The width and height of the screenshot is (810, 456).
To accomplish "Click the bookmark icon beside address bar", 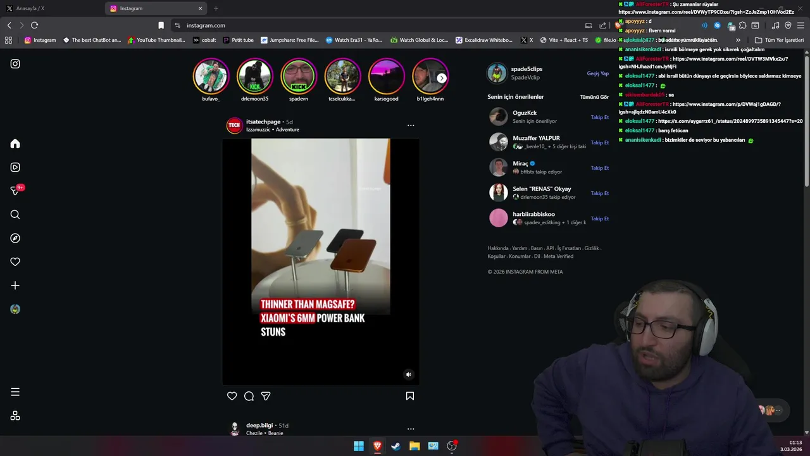I will [161, 25].
